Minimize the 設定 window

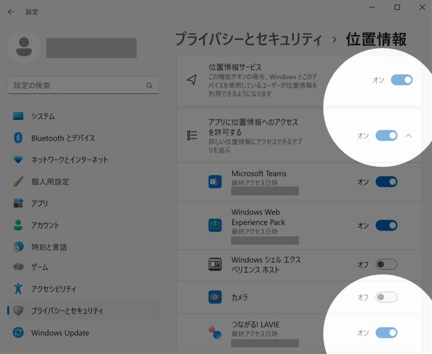pos(372,7)
